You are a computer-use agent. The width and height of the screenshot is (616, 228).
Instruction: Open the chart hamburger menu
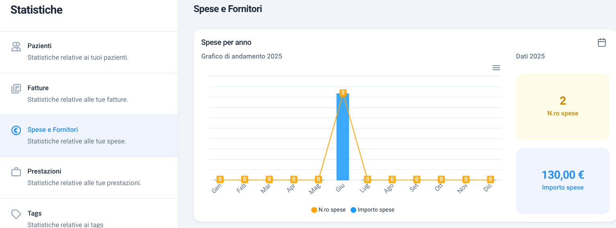point(496,68)
